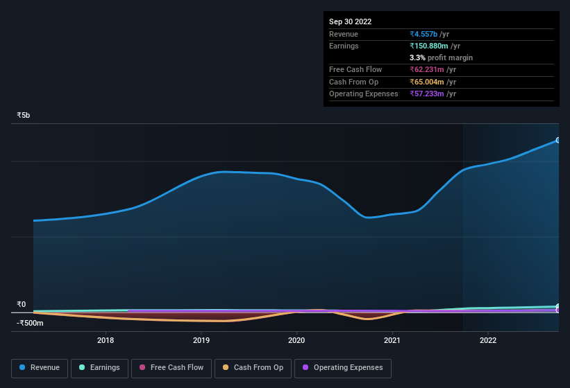Click the ₹57.233m operating expenses value

[x=427, y=94]
